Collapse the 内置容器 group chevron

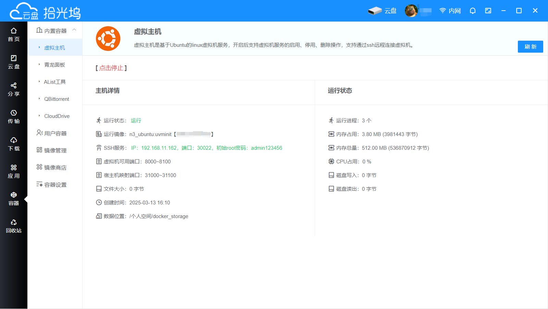[x=74, y=30]
